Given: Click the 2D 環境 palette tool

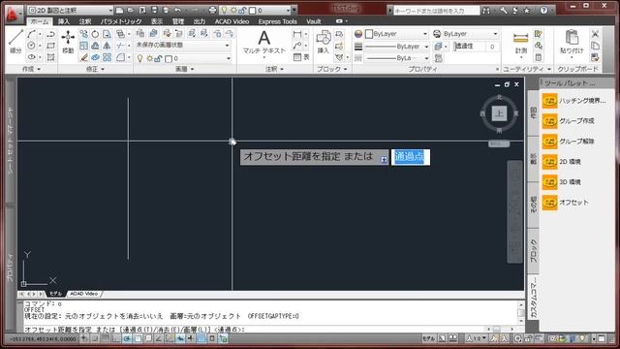Looking at the screenshot, I should click(562, 162).
